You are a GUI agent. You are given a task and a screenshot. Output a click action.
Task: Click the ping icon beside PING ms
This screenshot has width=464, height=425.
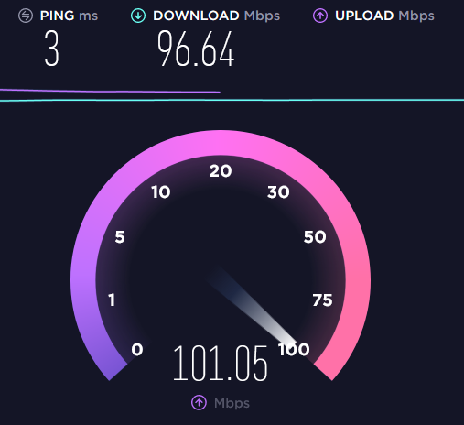(x=26, y=16)
